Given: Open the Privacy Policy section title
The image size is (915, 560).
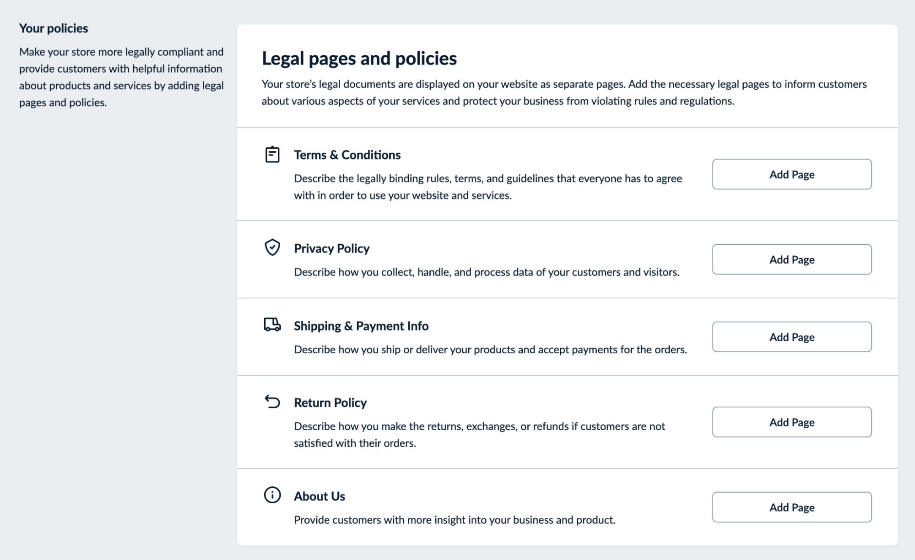Looking at the screenshot, I should pos(331,248).
